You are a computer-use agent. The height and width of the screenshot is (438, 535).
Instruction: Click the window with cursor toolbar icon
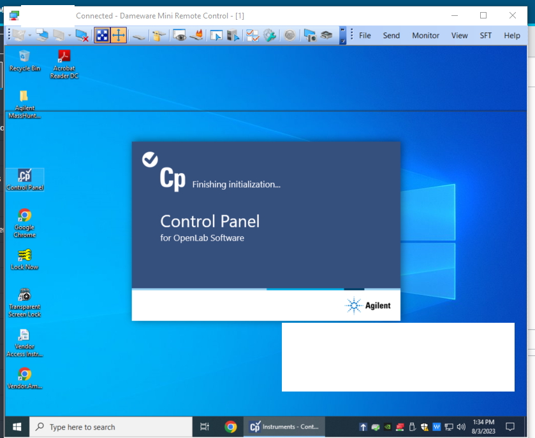[x=216, y=36]
